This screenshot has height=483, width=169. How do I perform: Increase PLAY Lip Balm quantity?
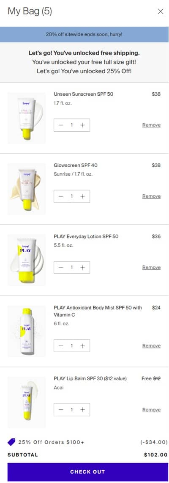(82, 409)
